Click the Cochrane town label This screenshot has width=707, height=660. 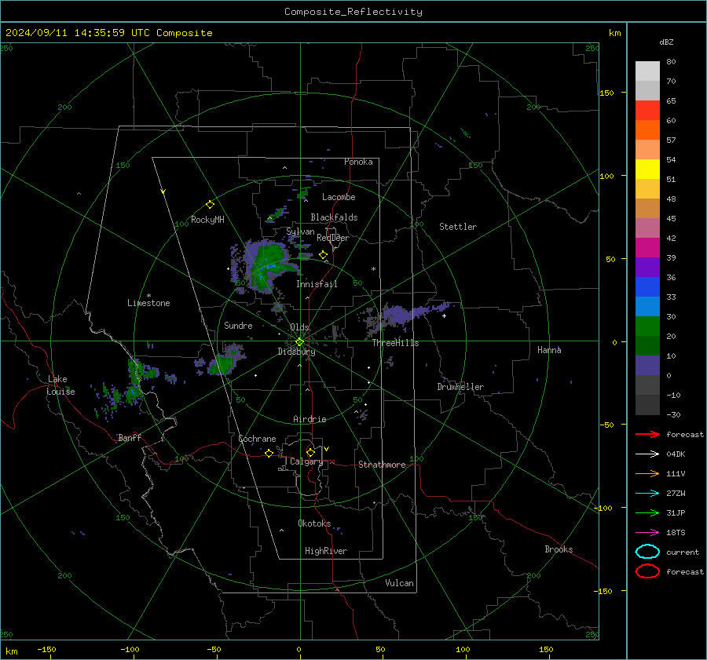pos(257,439)
